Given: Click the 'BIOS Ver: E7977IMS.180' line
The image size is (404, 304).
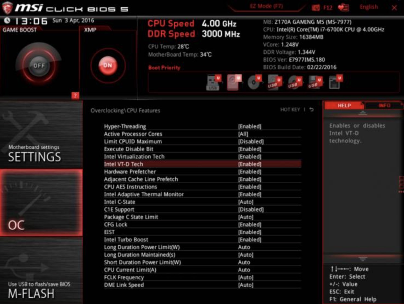Looking at the screenshot, I should (x=294, y=60).
